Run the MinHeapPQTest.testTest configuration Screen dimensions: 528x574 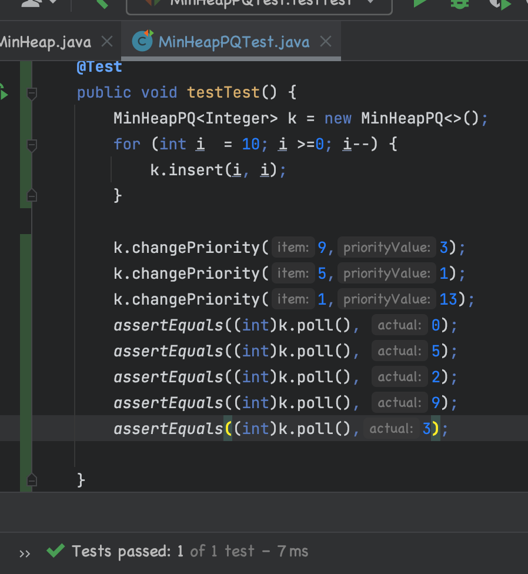coord(420,3)
